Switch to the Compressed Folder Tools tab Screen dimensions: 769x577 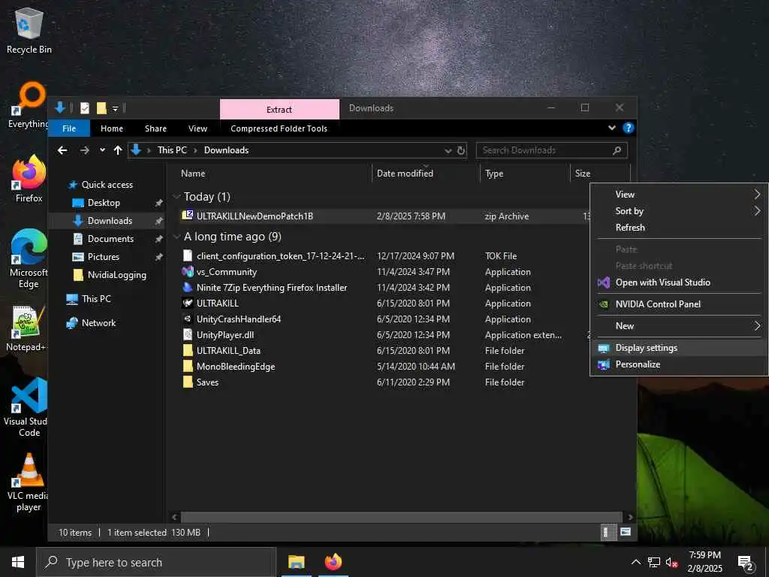(279, 128)
